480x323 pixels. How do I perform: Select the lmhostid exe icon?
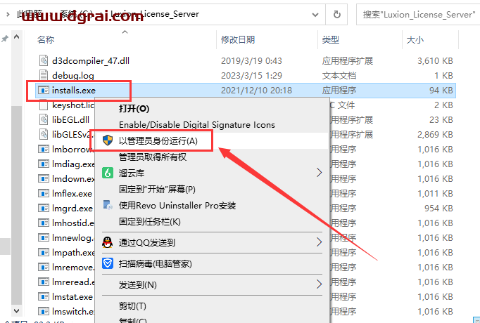[44, 223]
